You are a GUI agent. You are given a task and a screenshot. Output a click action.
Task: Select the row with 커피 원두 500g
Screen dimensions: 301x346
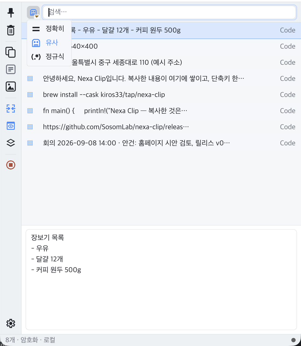161,30
